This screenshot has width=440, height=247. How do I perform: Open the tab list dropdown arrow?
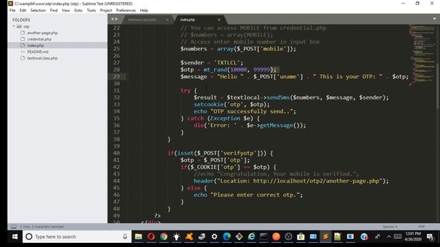pos(434,19)
